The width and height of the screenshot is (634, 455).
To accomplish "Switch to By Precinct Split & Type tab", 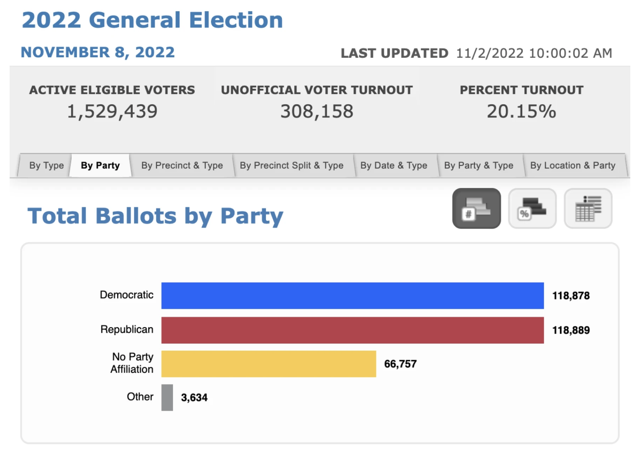I will (292, 165).
